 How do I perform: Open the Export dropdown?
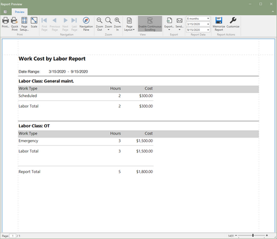coord(169,24)
